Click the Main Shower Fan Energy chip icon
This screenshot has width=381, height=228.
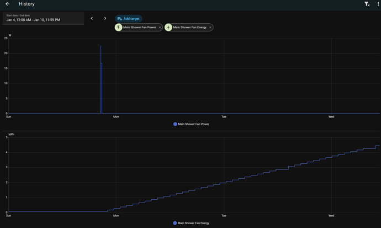[x=168, y=27]
